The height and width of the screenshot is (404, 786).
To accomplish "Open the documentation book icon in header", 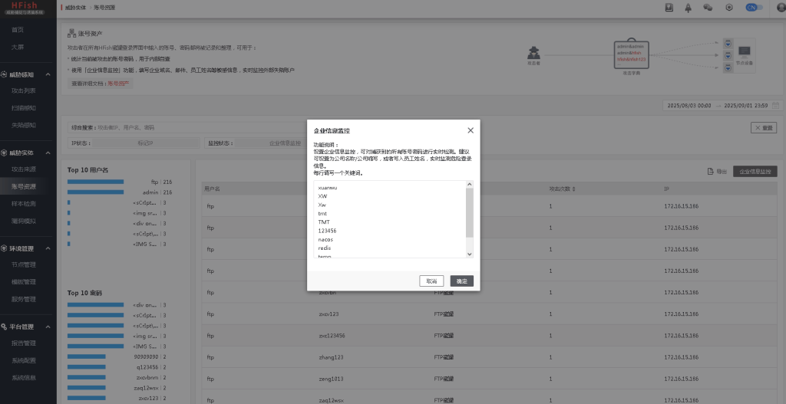I will click(x=669, y=8).
